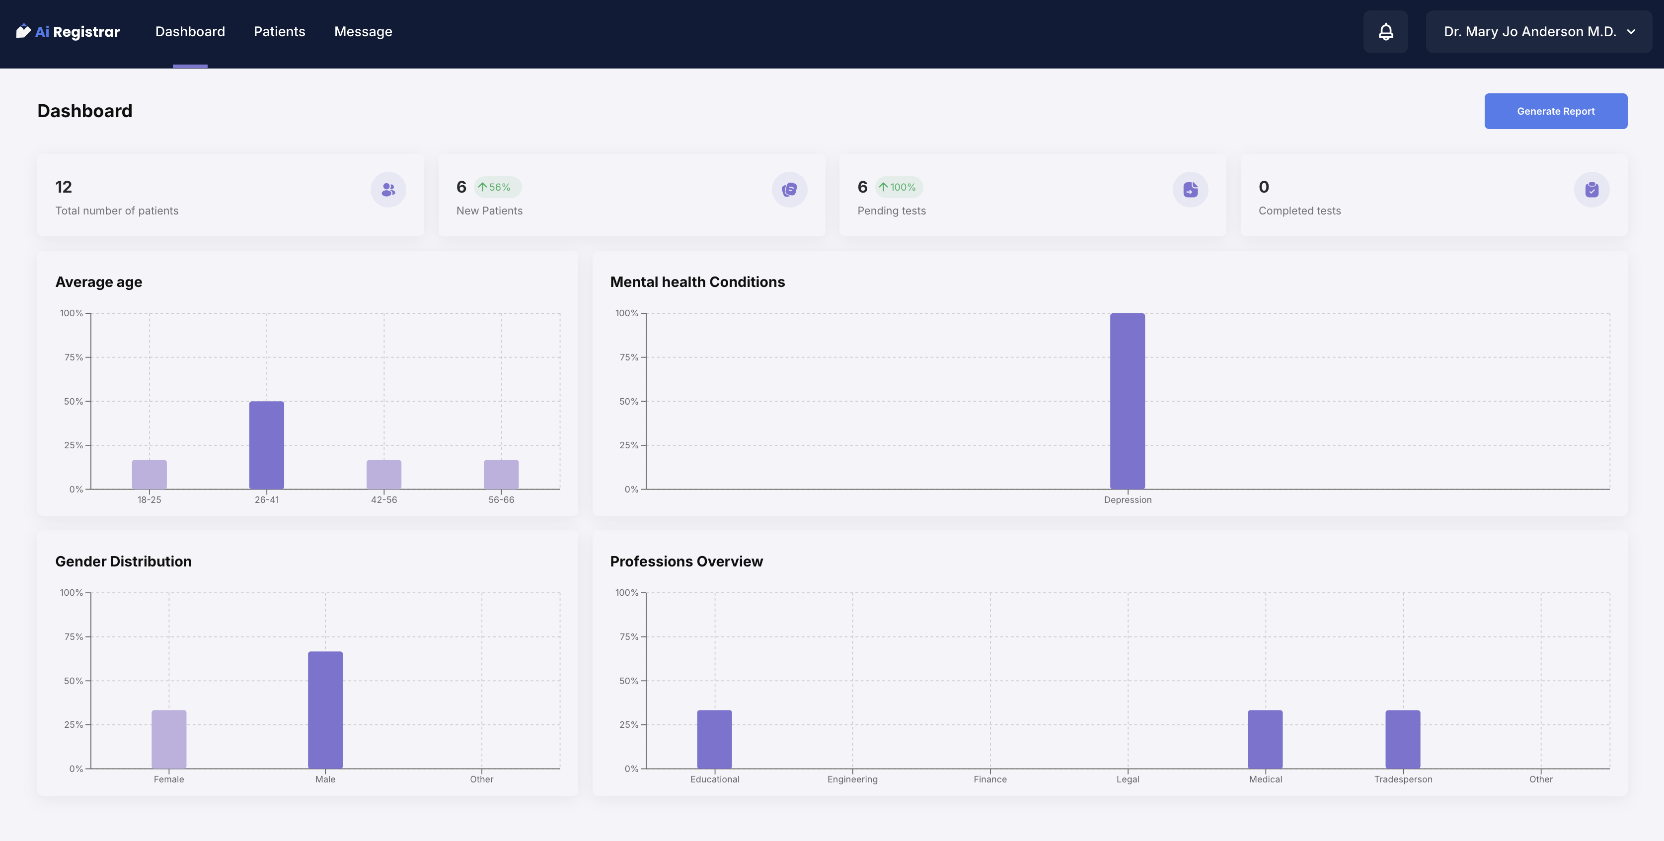Click the Depression bar in the chart
The width and height of the screenshot is (1664, 841).
pyautogui.click(x=1127, y=401)
